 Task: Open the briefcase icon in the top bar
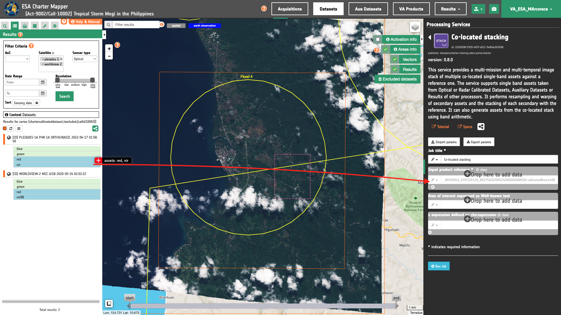pyautogui.click(x=494, y=9)
